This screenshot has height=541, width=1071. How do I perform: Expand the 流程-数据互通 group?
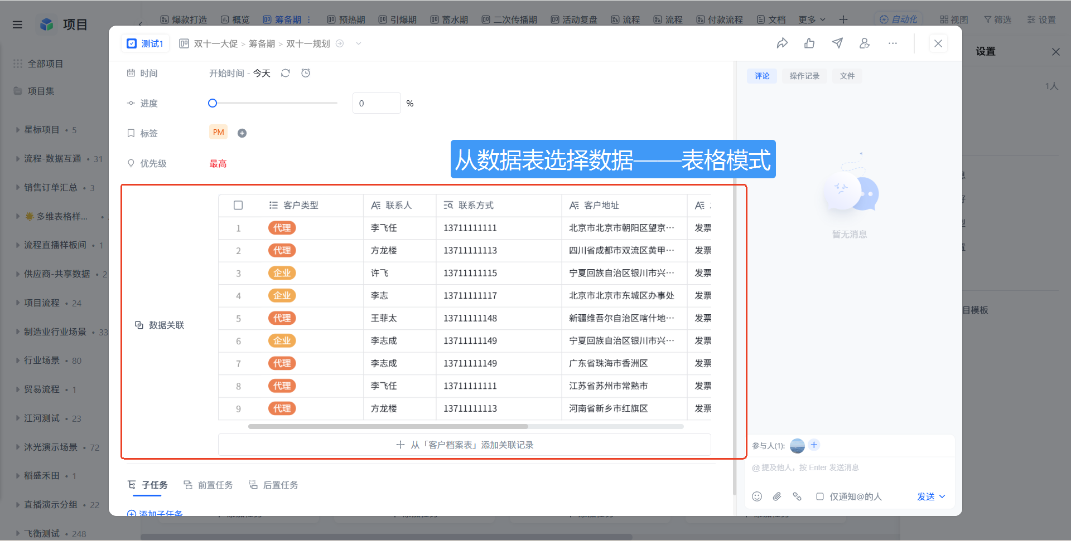18,159
